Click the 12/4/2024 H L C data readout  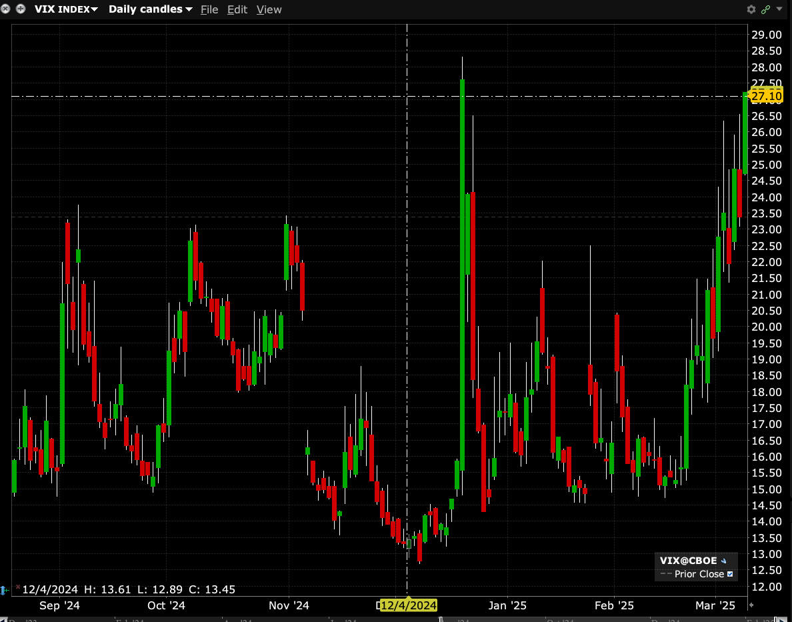tap(129, 589)
